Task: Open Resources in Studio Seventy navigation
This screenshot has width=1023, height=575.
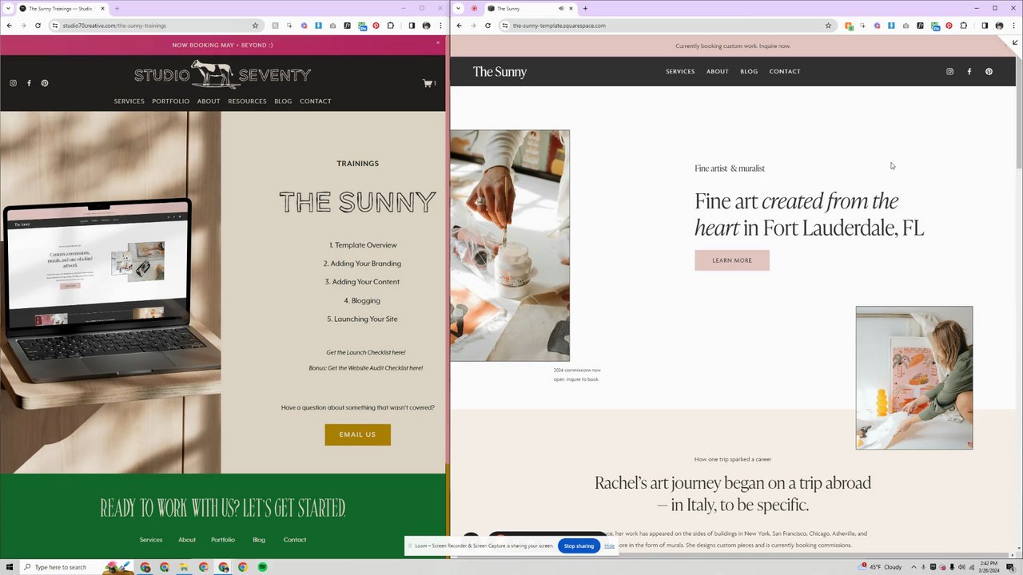Action: 247,101
